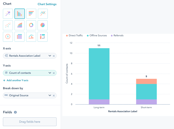The image size is (174, 129).
Task: Click the Drag fields here drop zone
Action: 30,122
